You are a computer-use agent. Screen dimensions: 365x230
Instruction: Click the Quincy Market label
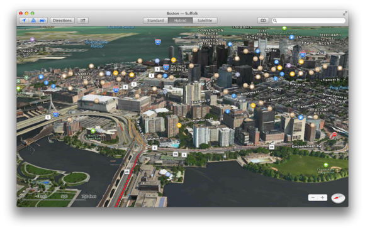179,68
